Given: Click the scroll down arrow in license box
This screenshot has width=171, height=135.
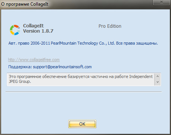Looking at the screenshot, I should tap(158, 82).
